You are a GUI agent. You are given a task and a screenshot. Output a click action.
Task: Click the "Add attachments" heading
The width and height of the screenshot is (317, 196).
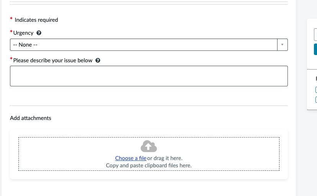point(31,118)
